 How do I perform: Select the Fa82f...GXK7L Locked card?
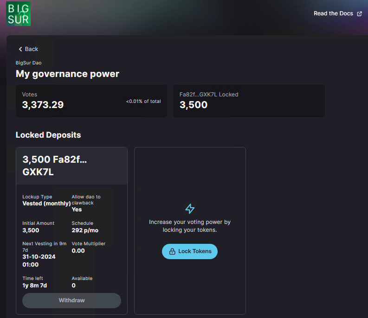[249, 101]
